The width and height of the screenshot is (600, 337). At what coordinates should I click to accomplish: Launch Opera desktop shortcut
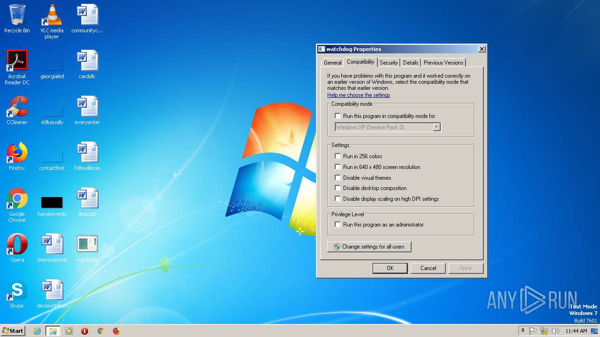(17, 248)
